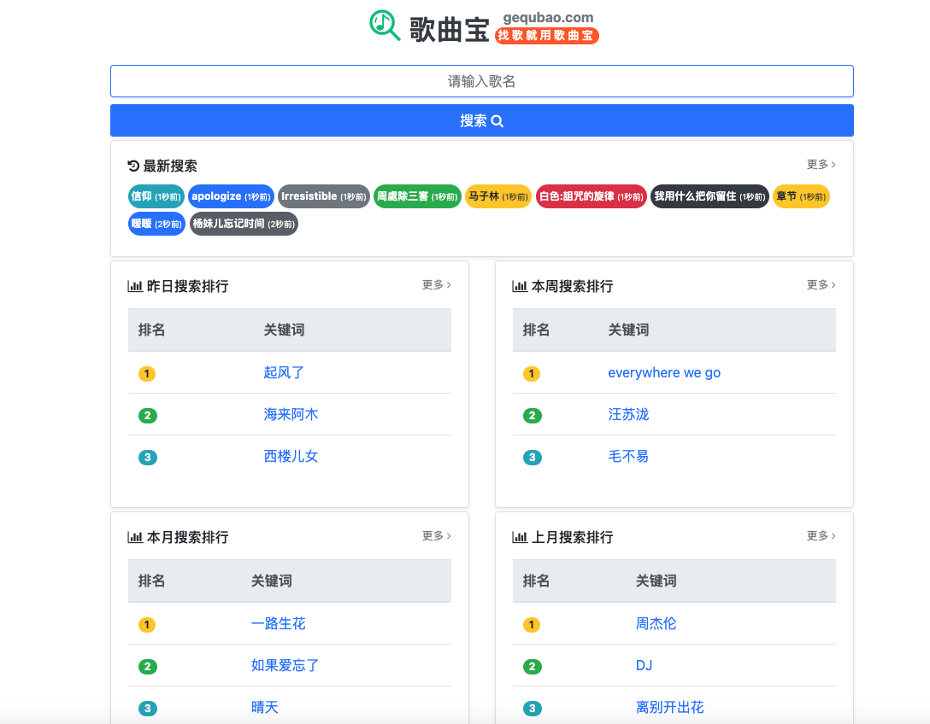This screenshot has height=724, width=930.
Task: Expand 更多 in the 最新搜索 section
Action: click(x=821, y=164)
